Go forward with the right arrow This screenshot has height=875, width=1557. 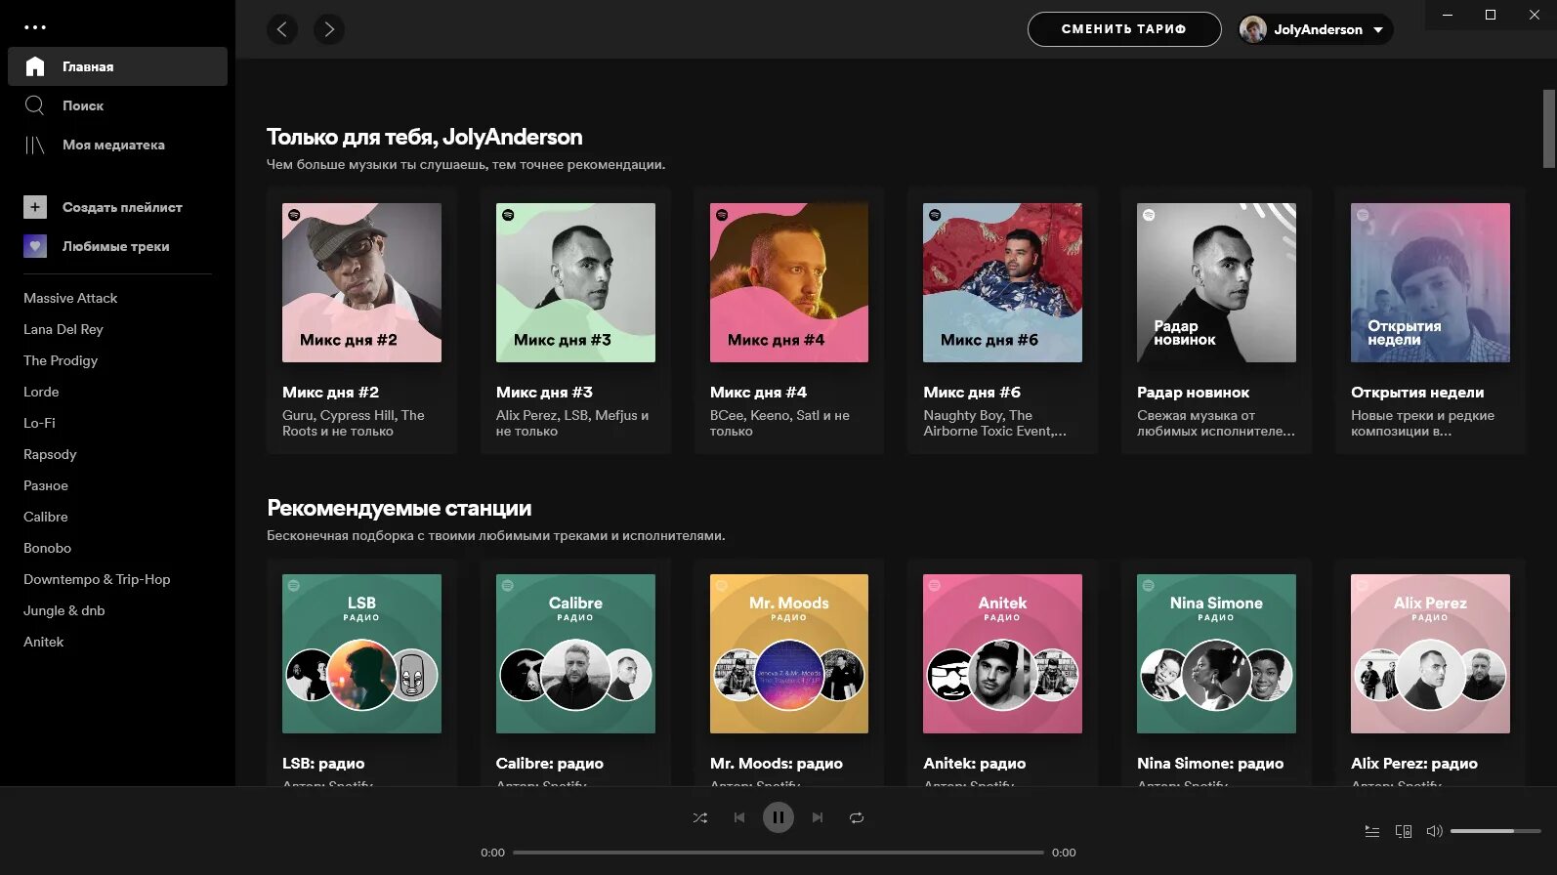[x=329, y=29]
